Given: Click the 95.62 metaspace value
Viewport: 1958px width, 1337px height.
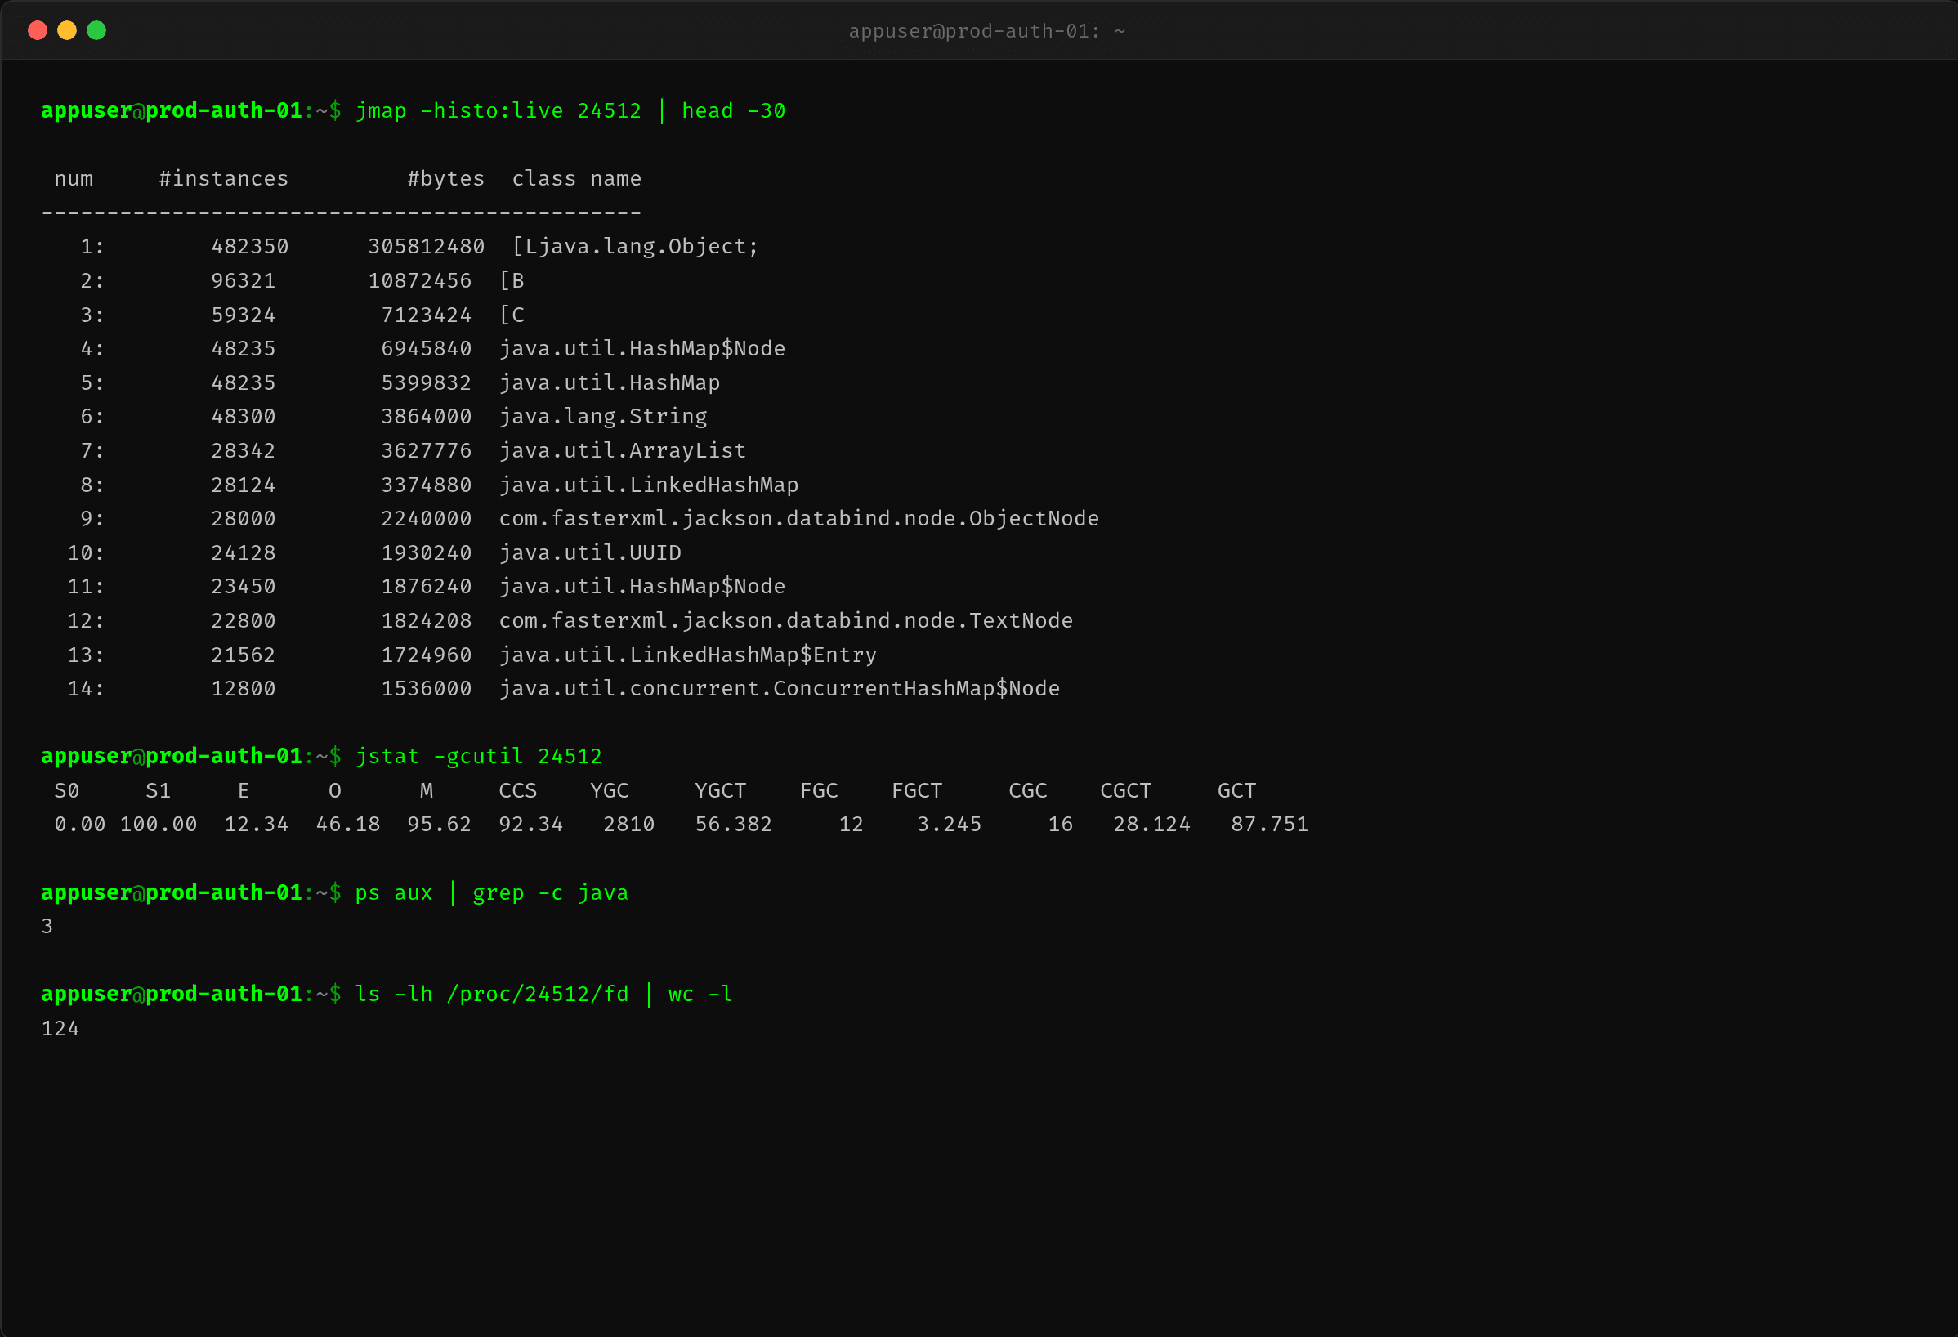Looking at the screenshot, I should pos(439,825).
